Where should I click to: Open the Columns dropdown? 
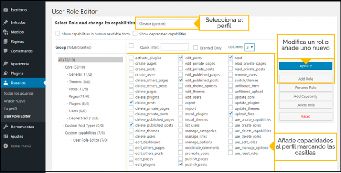(x=250, y=47)
